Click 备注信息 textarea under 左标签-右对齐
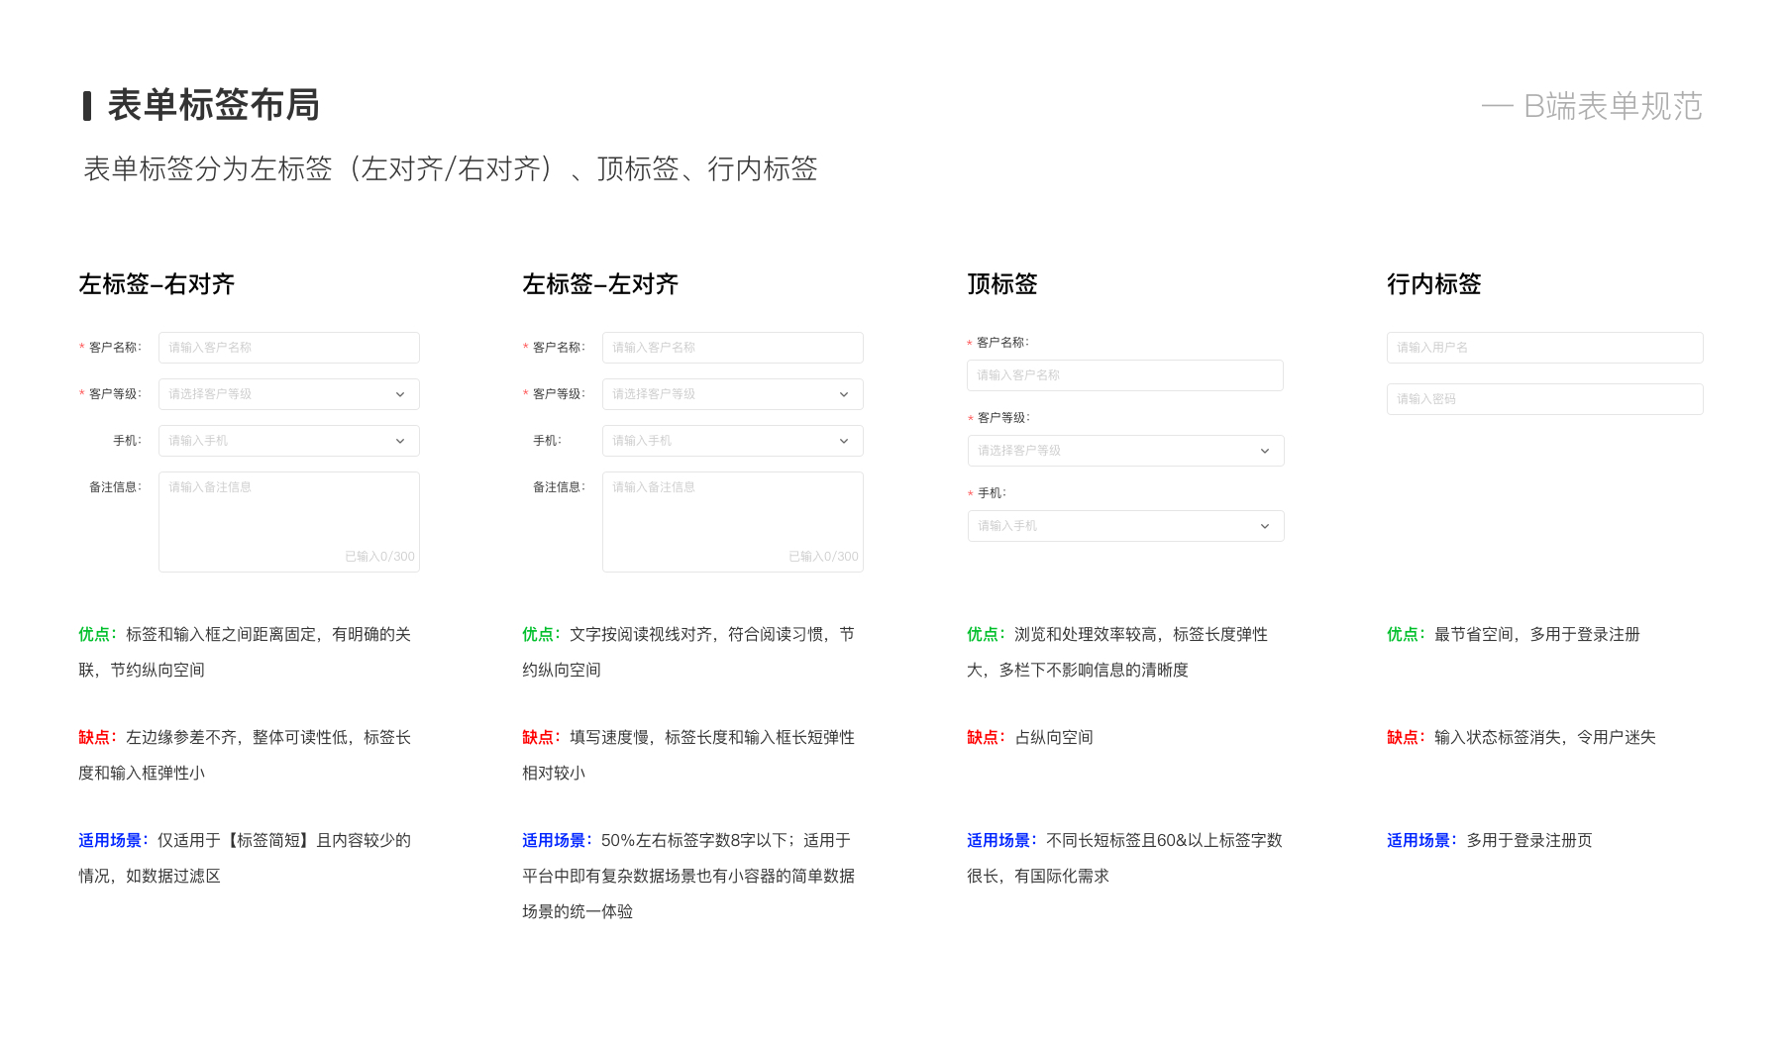1784x1048 pixels. tap(289, 522)
